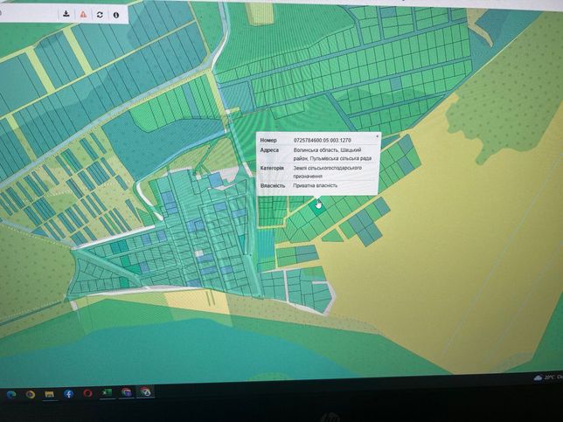Select the cadastral number 0725784600:05:003:1270

322,141
